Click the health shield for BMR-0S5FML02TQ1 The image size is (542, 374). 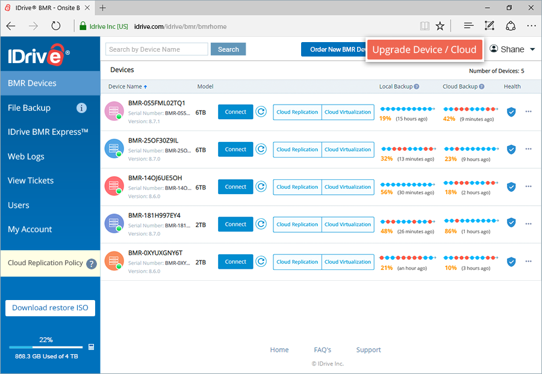click(x=511, y=112)
